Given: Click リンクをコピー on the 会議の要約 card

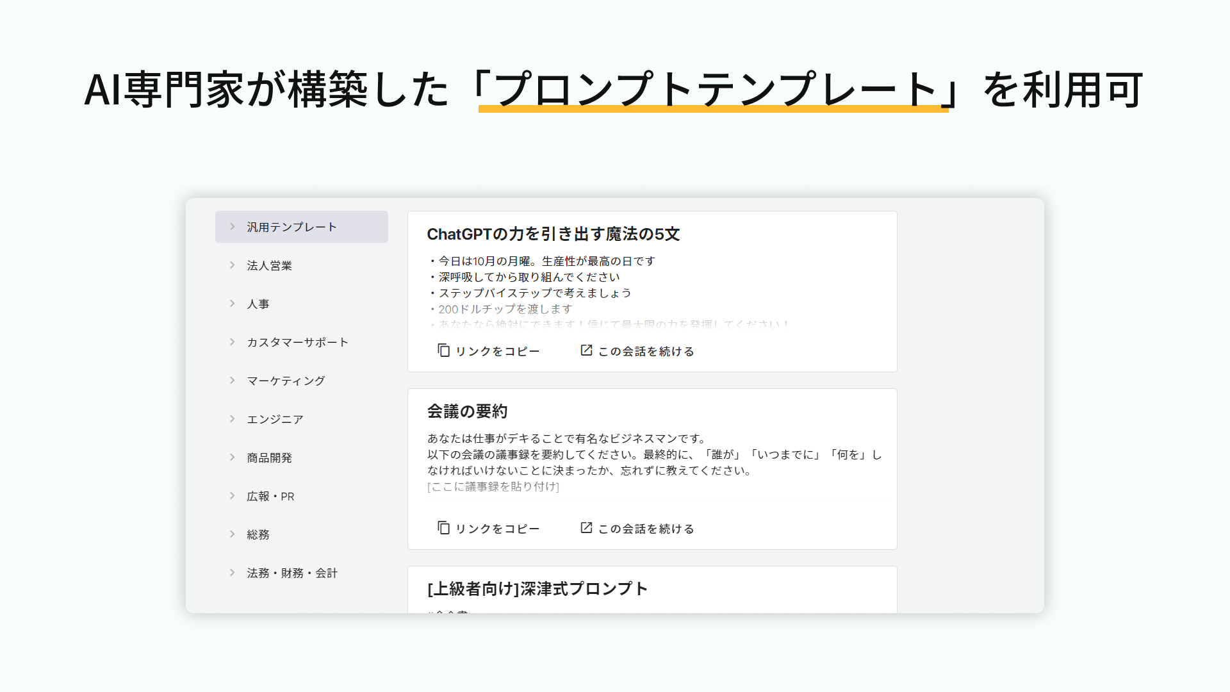Looking at the screenshot, I should tap(497, 528).
